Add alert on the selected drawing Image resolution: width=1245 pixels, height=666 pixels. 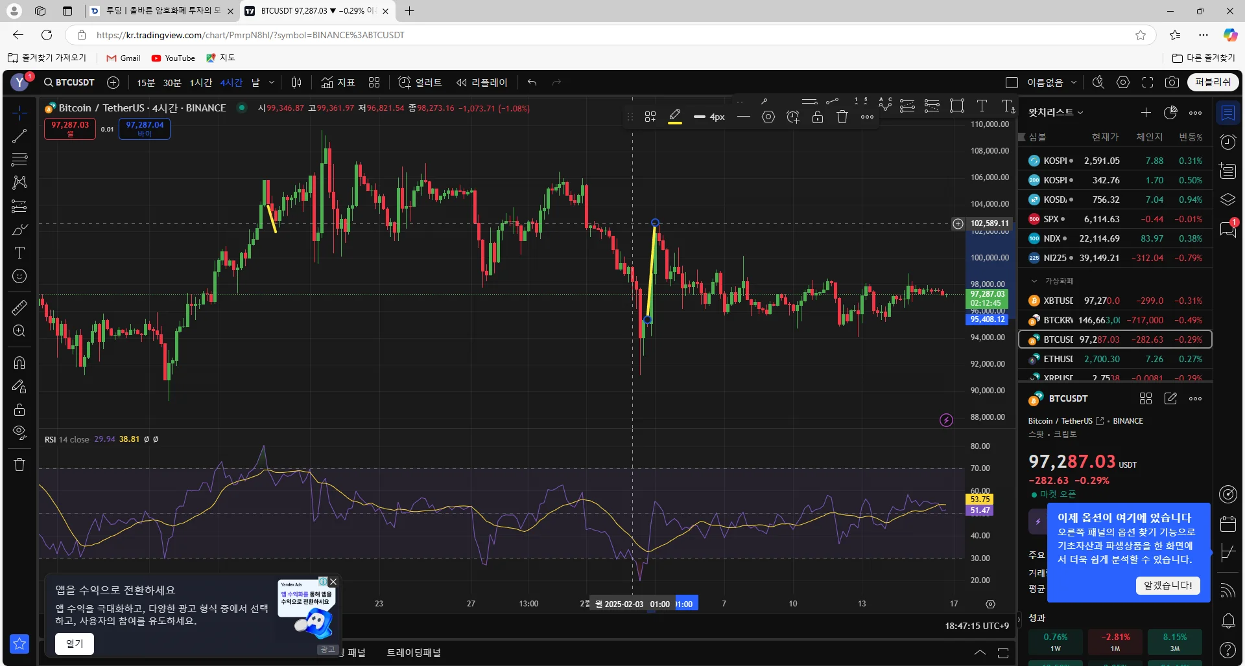pos(793,117)
